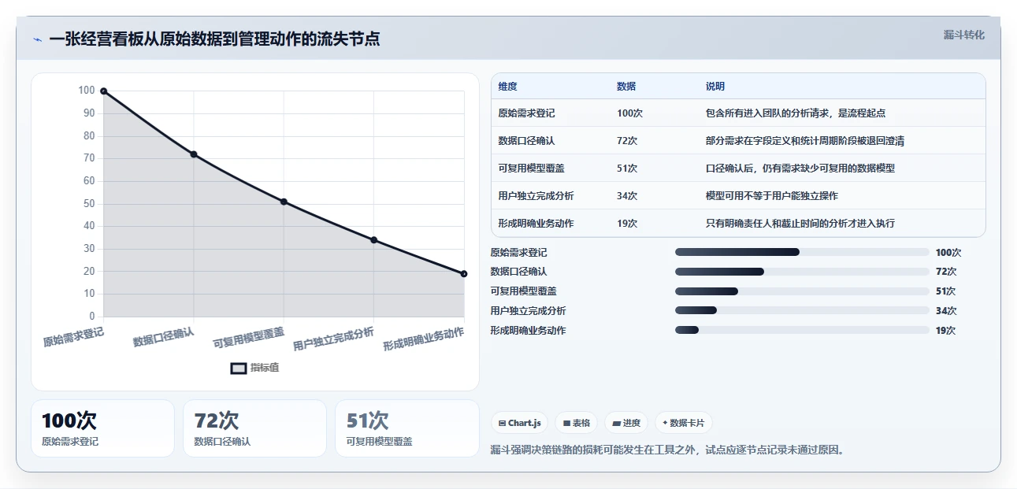The width and height of the screenshot is (1017, 489).
Task: Click the 漏斗转化 tag in the header
Action: pos(964,35)
